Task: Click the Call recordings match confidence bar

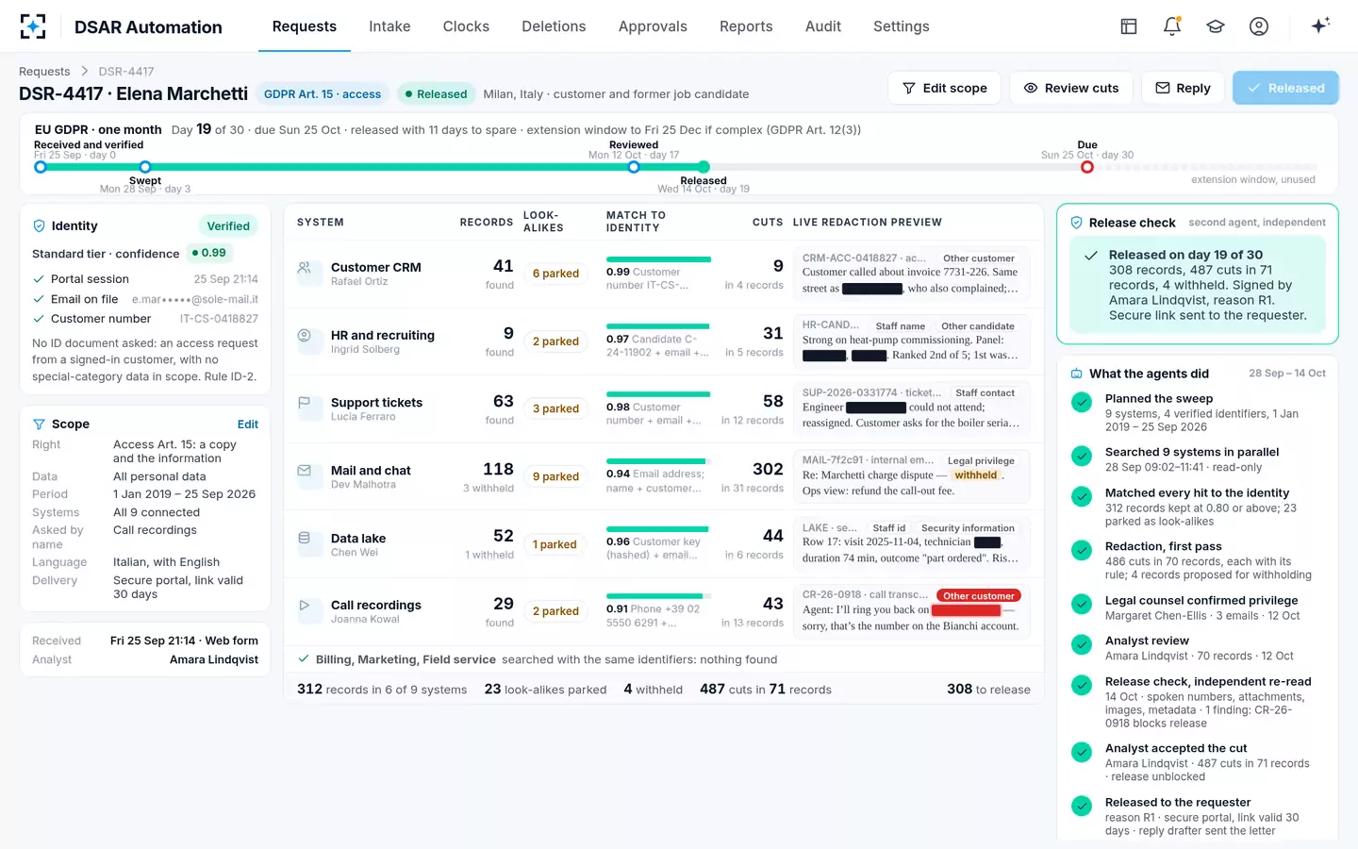Action: (x=658, y=596)
